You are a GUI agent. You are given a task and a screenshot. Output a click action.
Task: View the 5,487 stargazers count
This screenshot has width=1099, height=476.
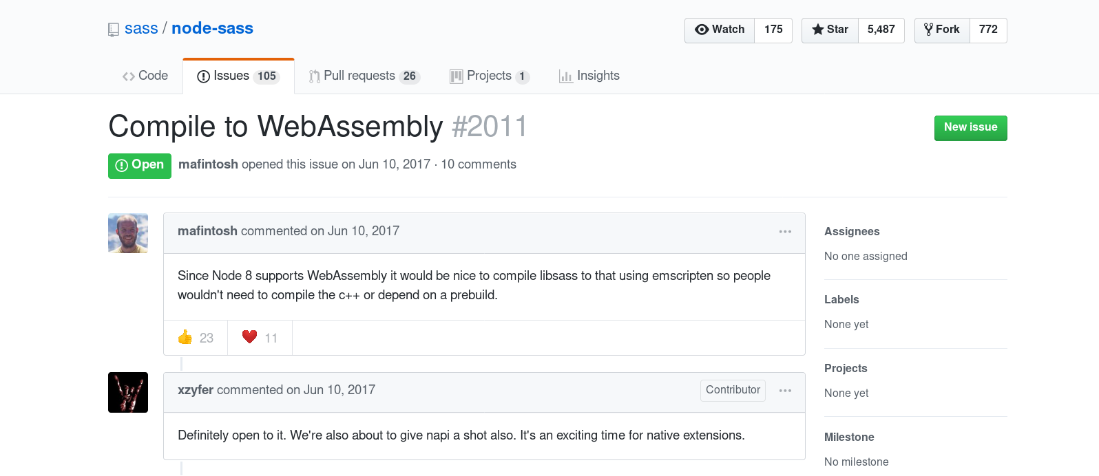[881, 30]
